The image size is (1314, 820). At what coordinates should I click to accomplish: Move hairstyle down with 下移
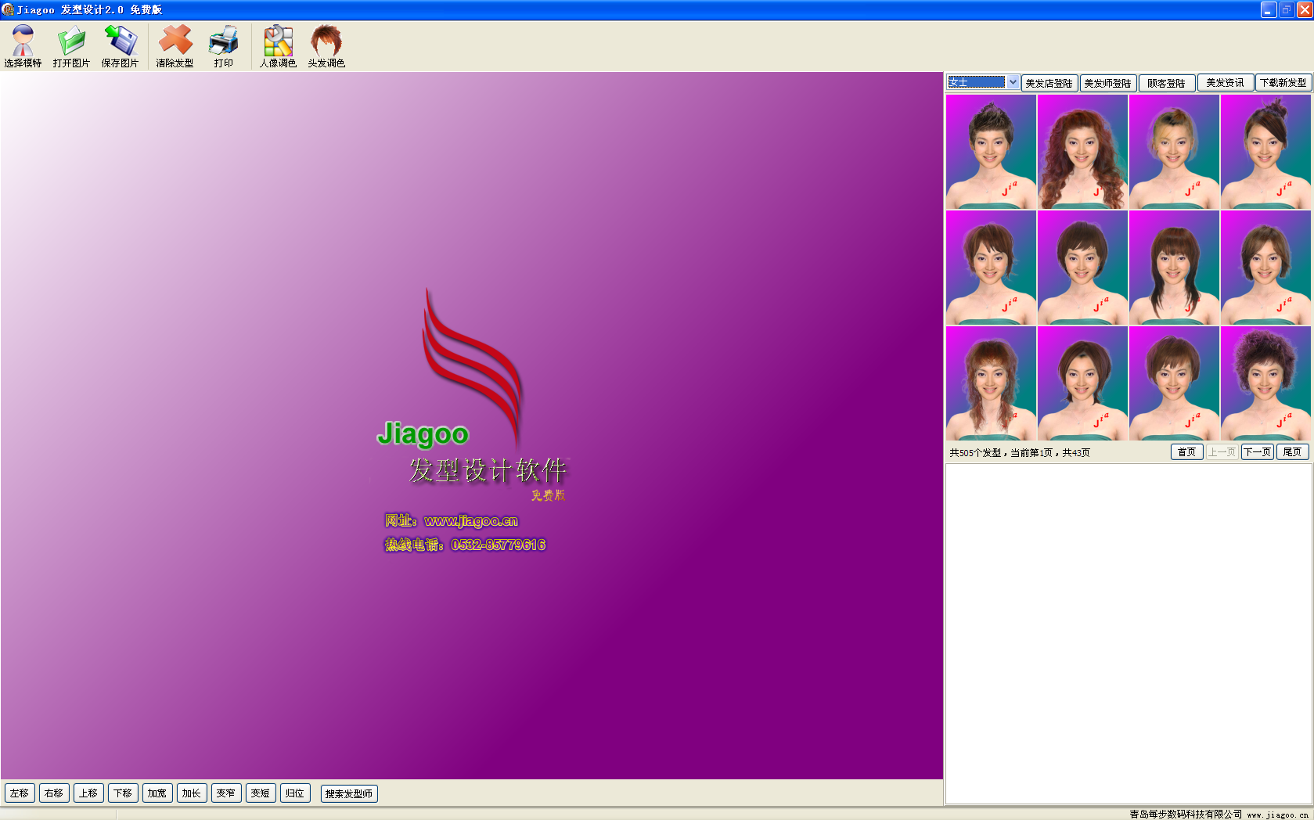pyautogui.click(x=123, y=793)
